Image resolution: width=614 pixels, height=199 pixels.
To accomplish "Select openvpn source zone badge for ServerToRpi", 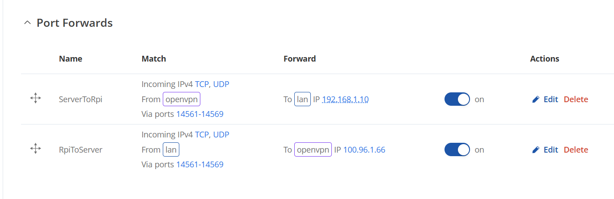I will (181, 99).
